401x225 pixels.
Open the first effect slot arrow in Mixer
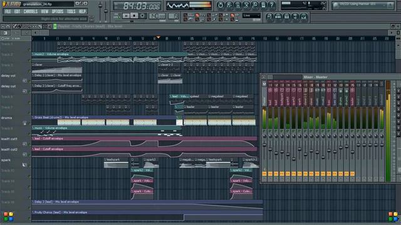pos(398,91)
